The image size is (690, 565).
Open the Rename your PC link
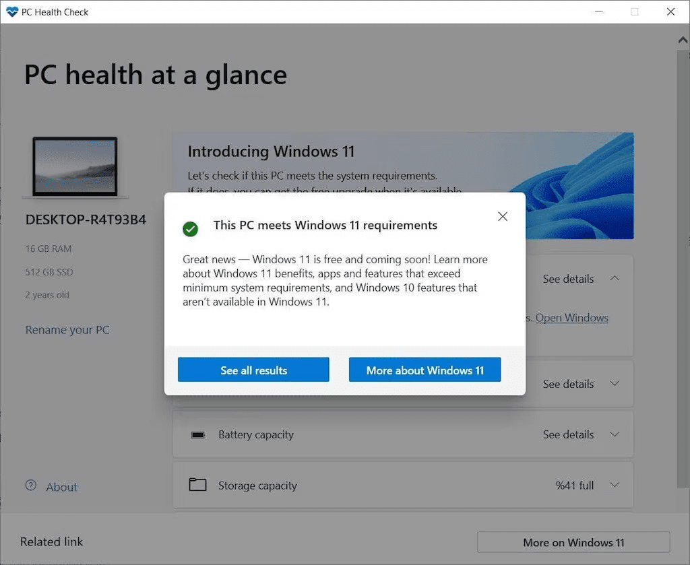(67, 329)
